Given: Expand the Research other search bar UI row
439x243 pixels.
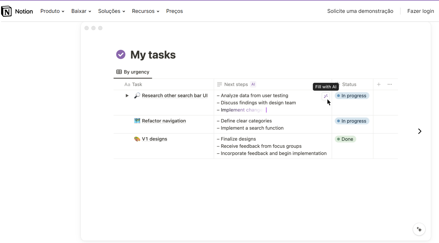Looking at the screenshot, I should click(x=127, y=96).
